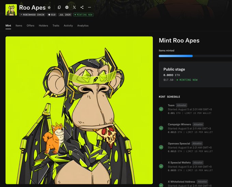Click the 810 items count badge
The width and height of the screenshot is (232, 187).
pos(52,15)
